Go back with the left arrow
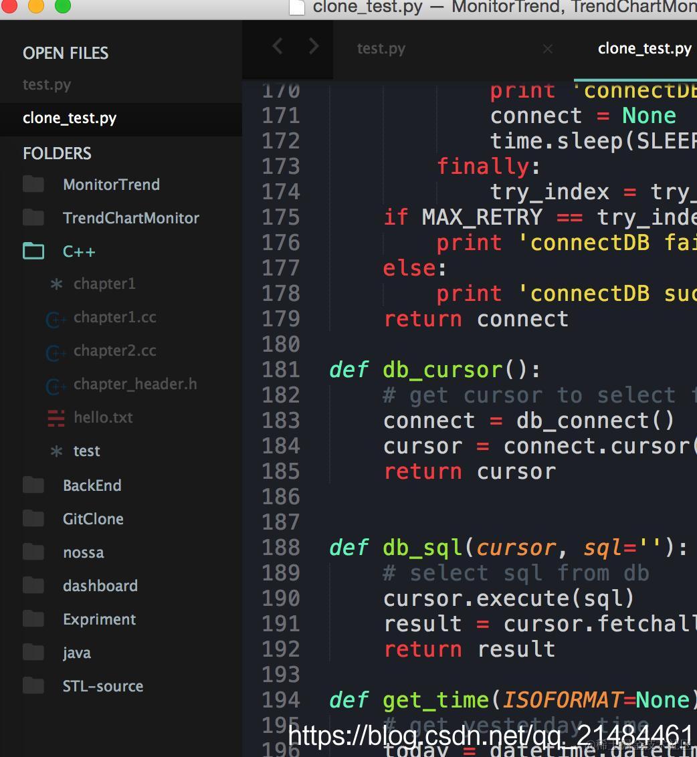697x757 pixels. tap(277, 47)
